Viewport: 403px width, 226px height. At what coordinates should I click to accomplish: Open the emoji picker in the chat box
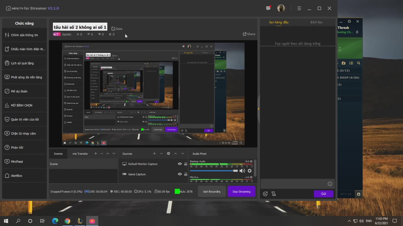pyautogui.click(x=330, y=184)
